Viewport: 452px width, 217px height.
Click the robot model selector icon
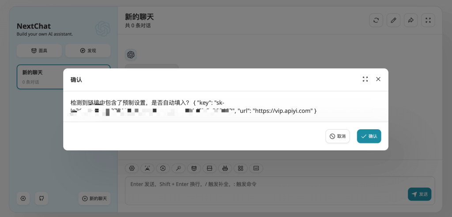click(x=225, y=168)
